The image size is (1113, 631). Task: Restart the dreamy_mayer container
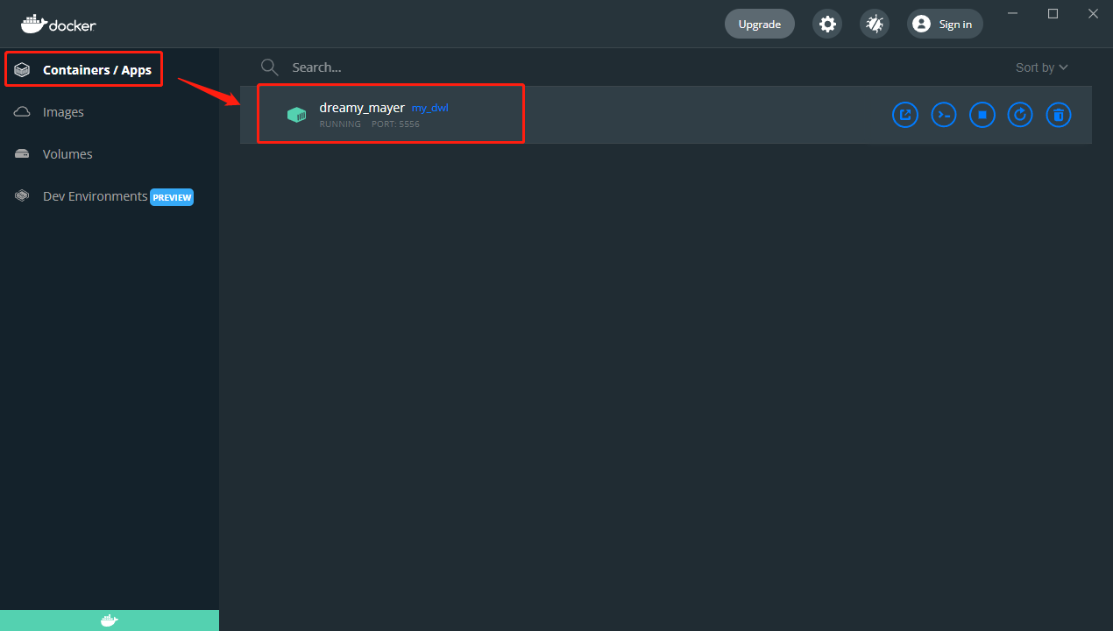pos(1019,114)
